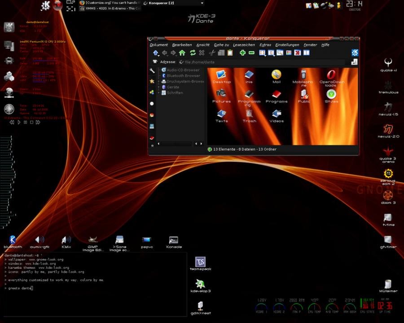The height and width of the screenshot is (323, 404).
Task: Open the Lesezeichen menu
Action: [x=244, y=45]
